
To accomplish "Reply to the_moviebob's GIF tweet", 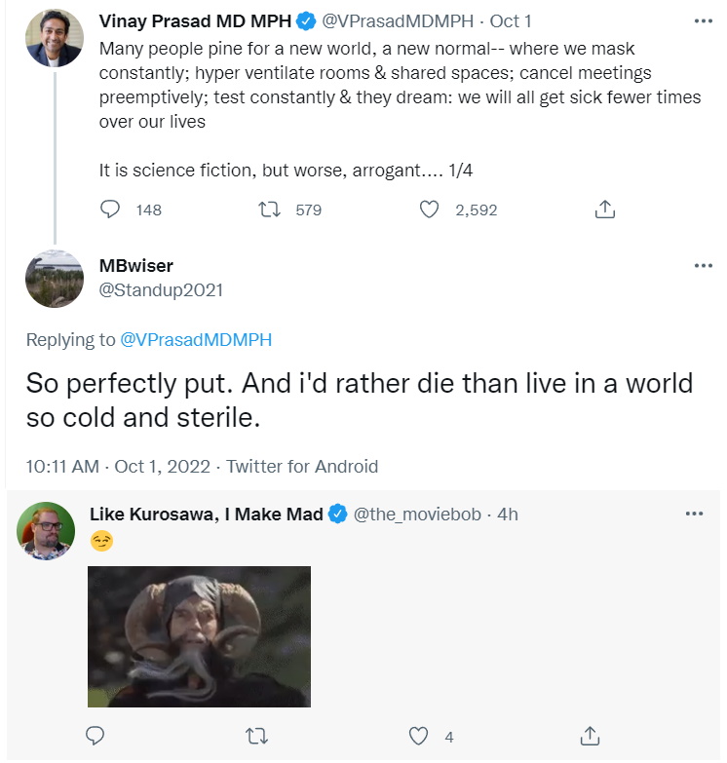I will 95,736.
